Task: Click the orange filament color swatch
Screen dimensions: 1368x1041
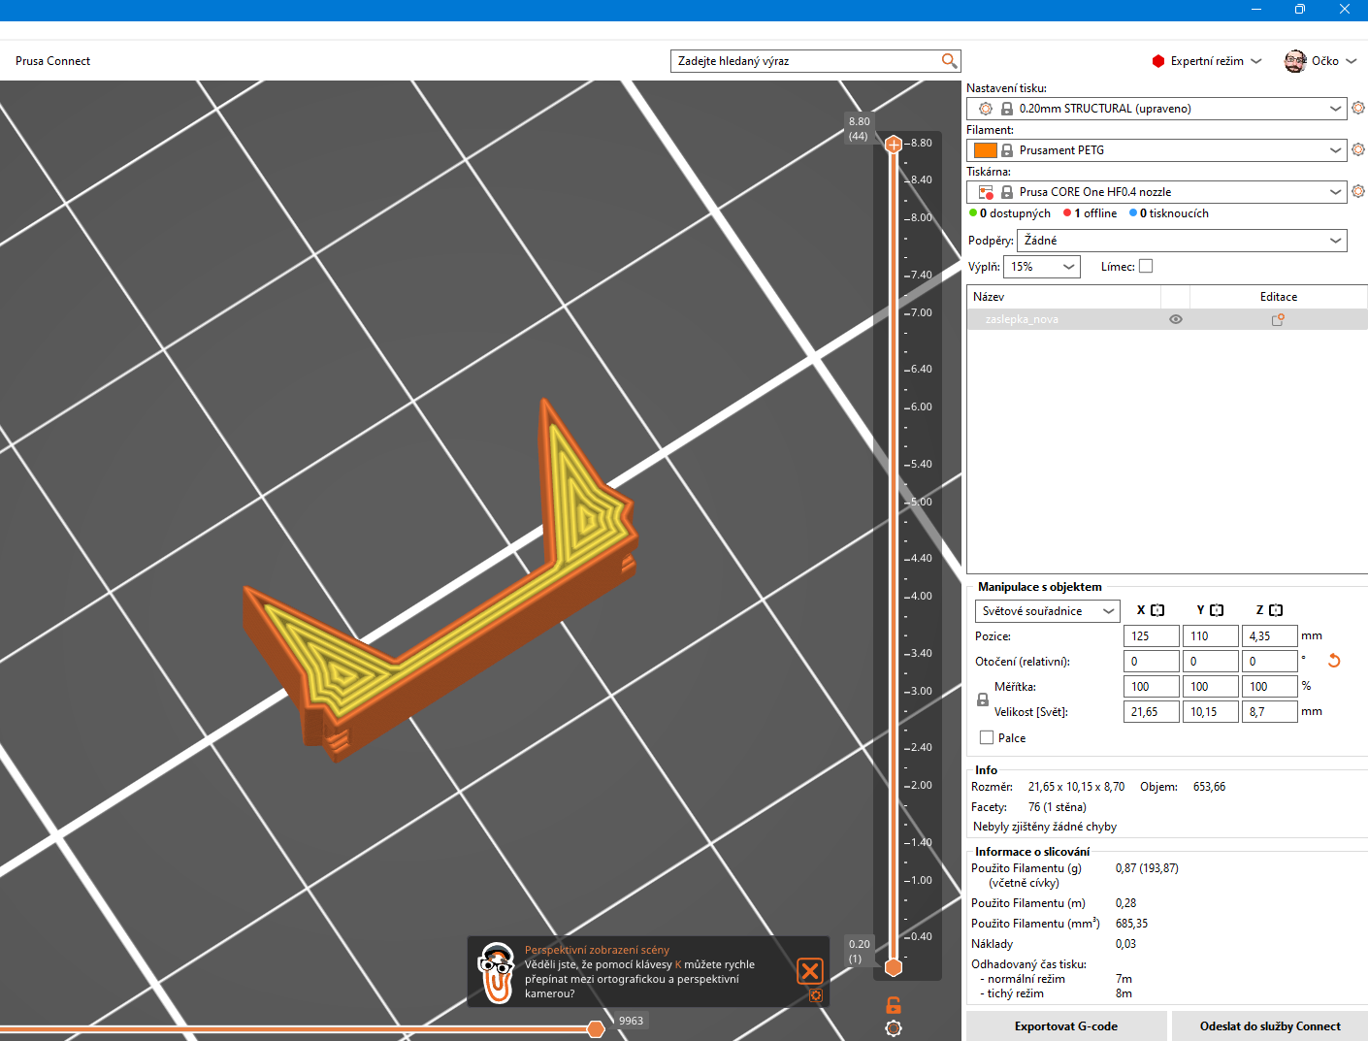Action: [x=985, y=150]
